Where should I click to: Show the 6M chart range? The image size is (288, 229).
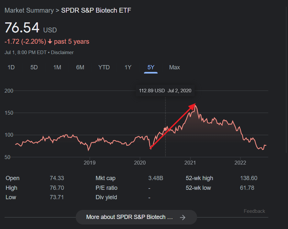click(x=80, y=67)
